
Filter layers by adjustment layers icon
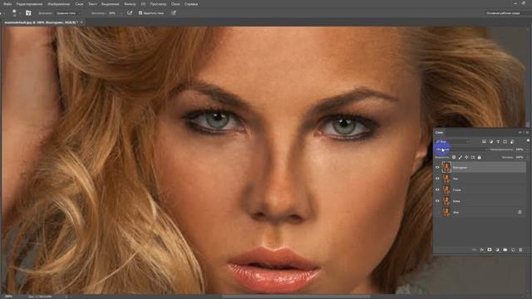coord(491,141)
